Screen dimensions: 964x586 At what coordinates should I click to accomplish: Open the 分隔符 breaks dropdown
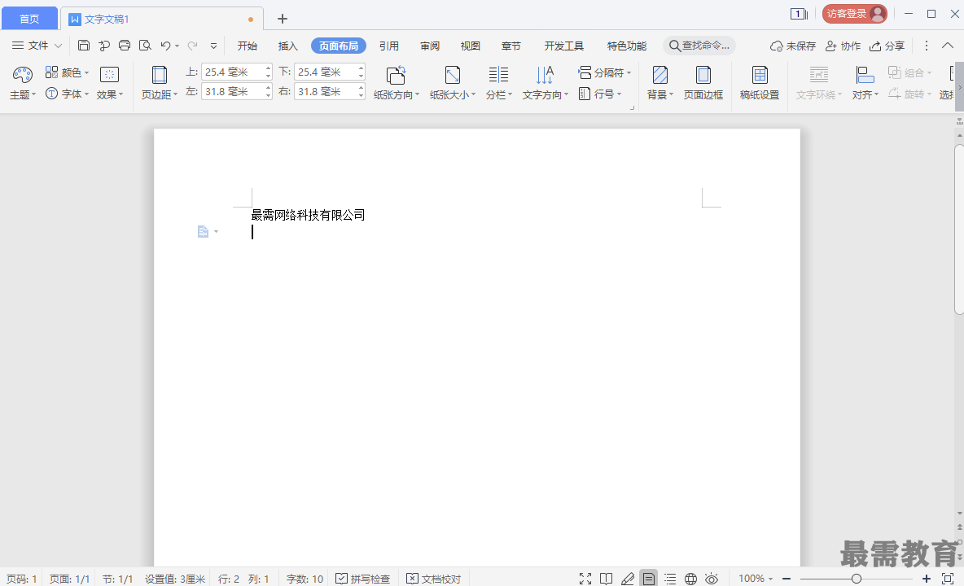point(605,72)
